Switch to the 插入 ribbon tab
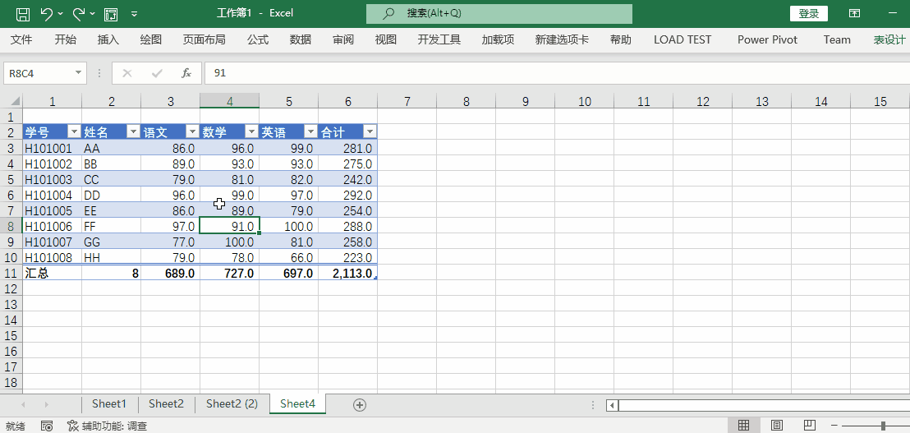The image size is (910, 433). 108,39
